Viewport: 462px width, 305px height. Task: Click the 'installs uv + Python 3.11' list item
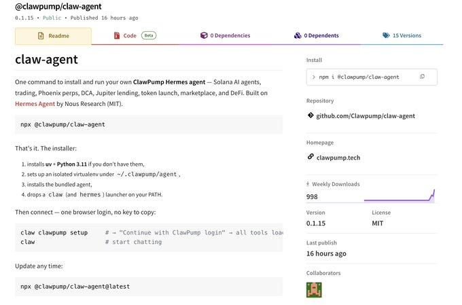86,164
